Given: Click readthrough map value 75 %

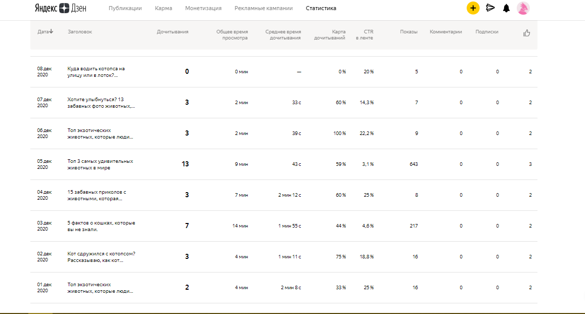Looking at the screenshot, I should [341, 257].
